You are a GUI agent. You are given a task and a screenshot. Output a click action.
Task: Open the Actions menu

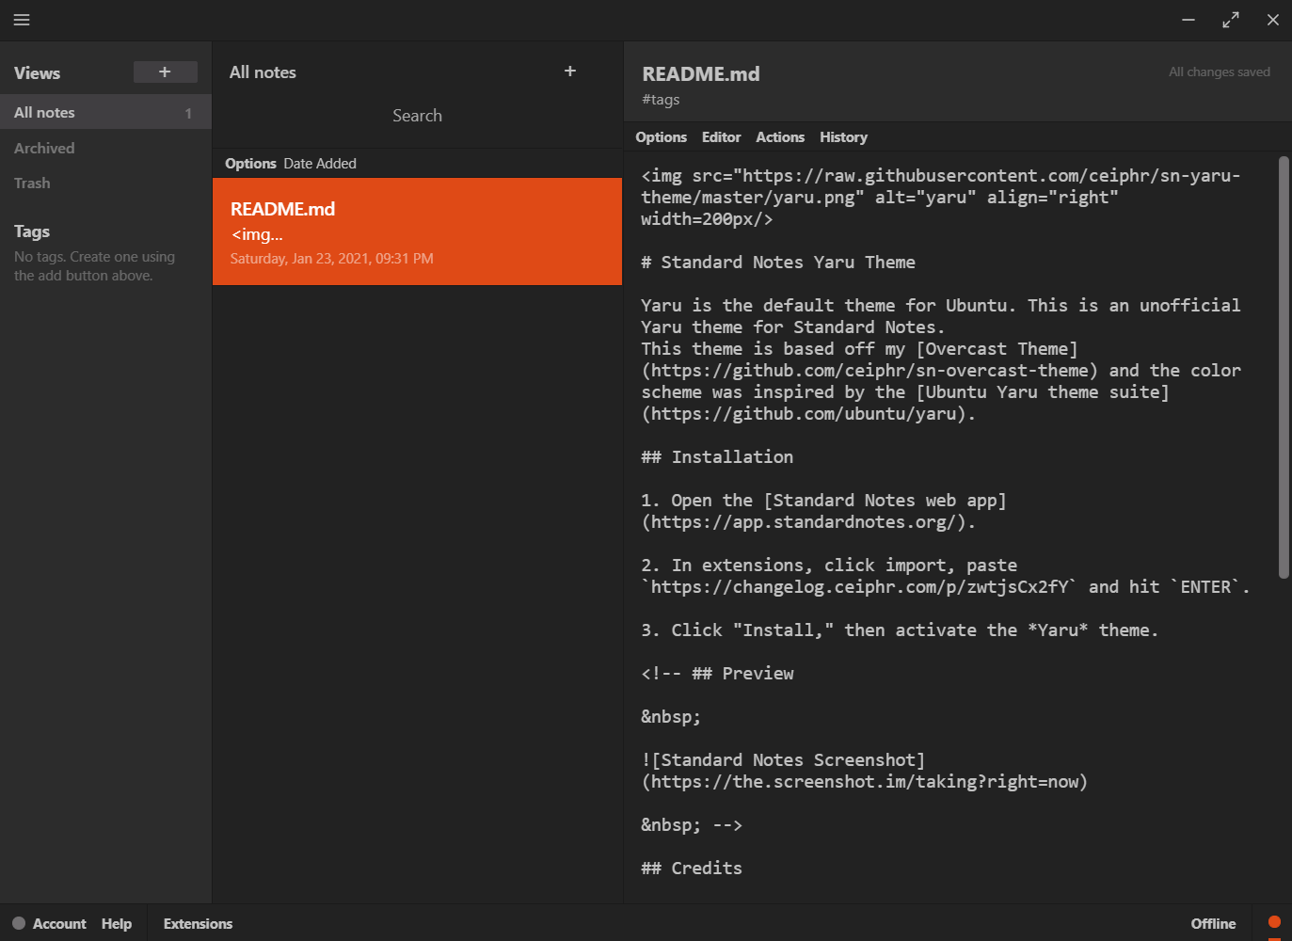coord(780,137)
